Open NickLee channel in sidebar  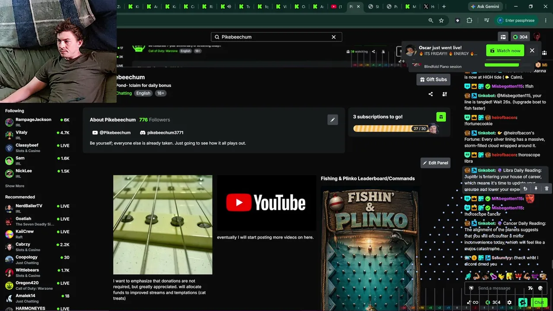[37, 173]
